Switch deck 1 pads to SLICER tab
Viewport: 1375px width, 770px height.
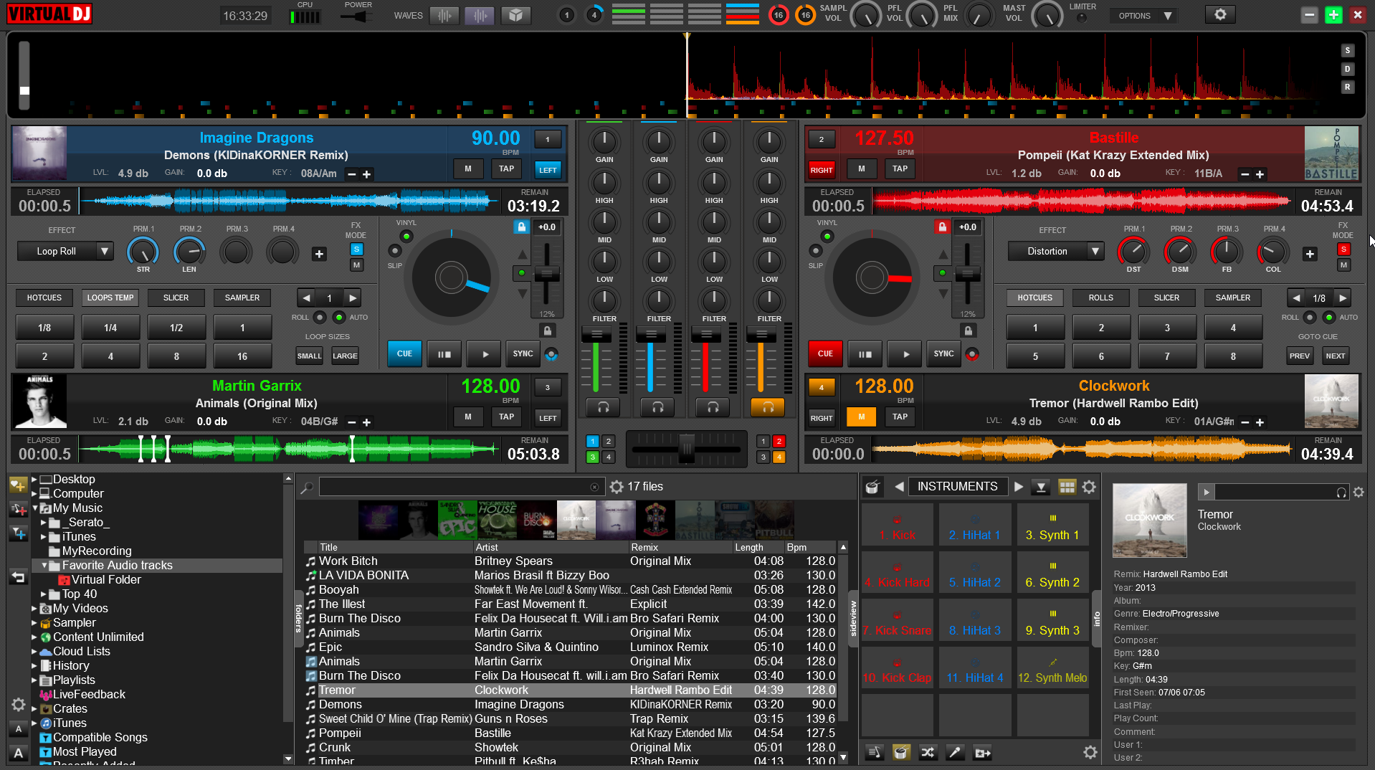tap(176, 298)
